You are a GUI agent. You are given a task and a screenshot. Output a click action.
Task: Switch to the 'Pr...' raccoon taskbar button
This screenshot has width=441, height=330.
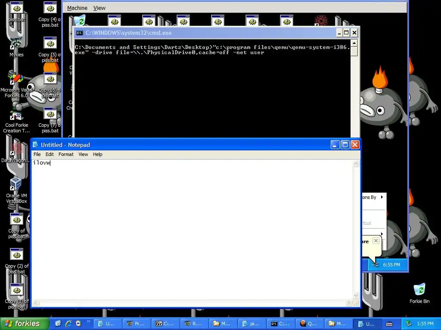click(136, 324)
